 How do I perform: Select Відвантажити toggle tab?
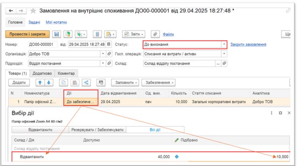point(40,130)
